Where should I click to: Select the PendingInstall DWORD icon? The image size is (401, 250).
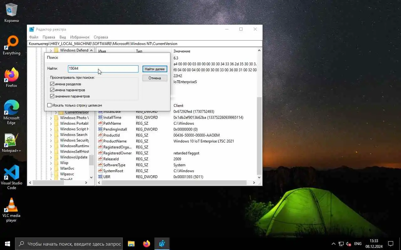pos(100,129)
